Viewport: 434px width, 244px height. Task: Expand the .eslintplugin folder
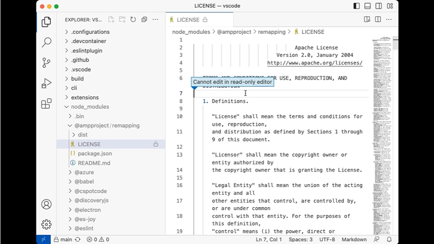click(111, 51)
